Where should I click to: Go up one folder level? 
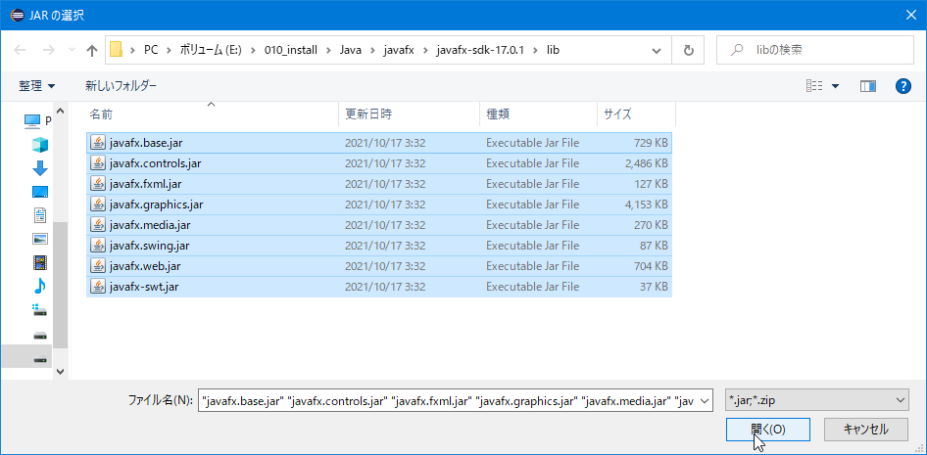tap(92, 51)
